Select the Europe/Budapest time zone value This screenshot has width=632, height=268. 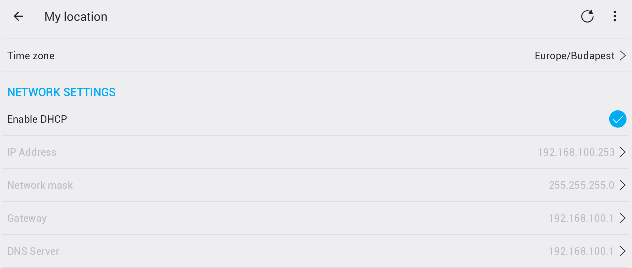click(x=574, y=56)
